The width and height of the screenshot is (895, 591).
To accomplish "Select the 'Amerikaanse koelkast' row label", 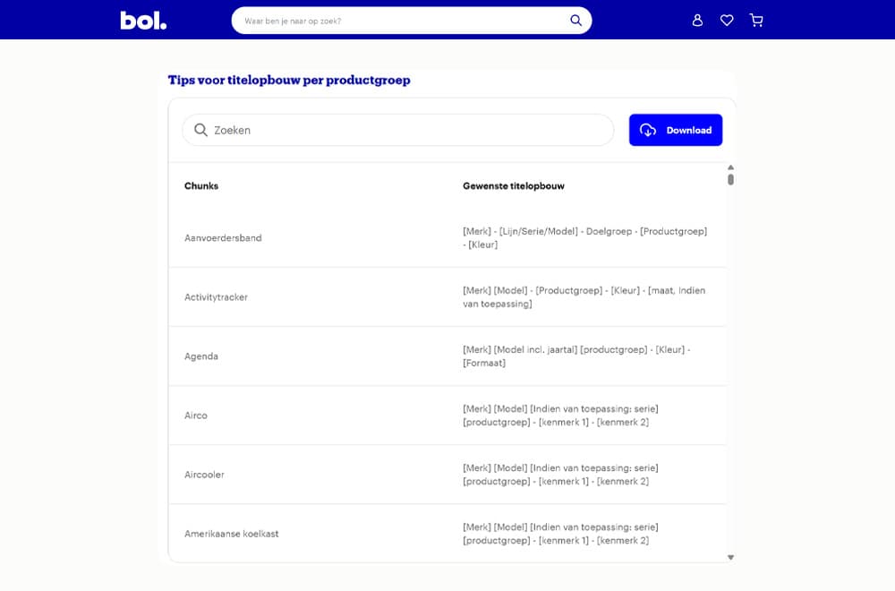I will coord(232,534).
